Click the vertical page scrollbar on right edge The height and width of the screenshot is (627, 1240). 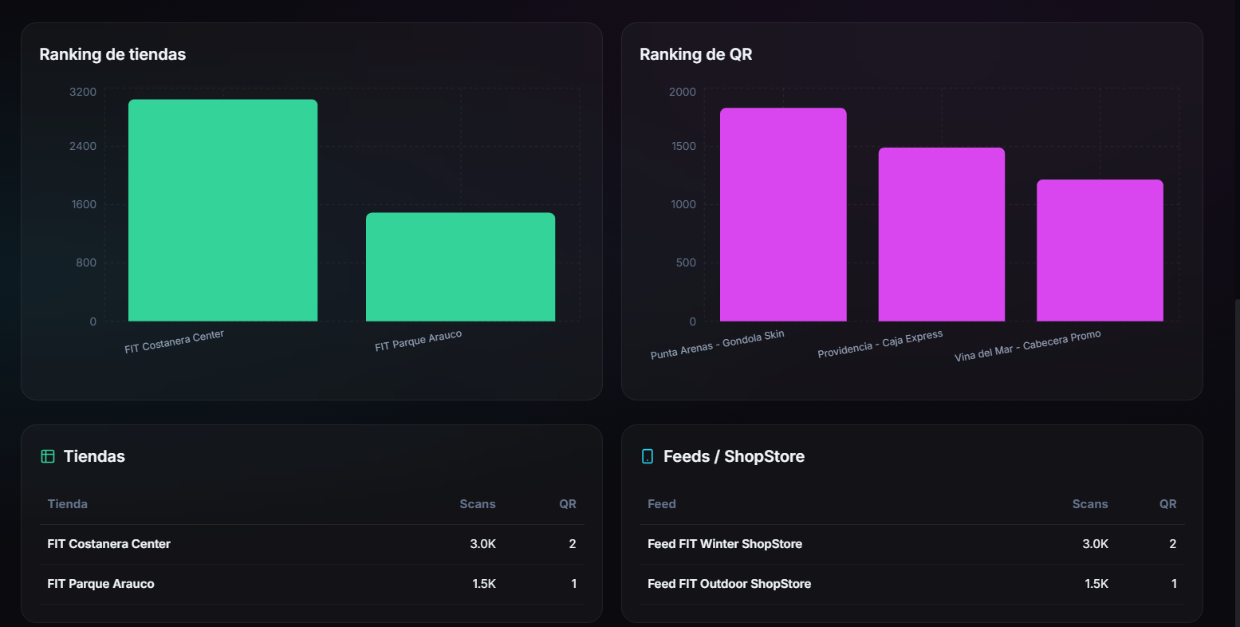(x=1236, y=463)
